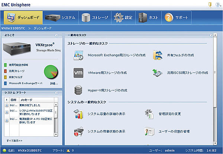This screenshot has height=154, width=223.
Task: Click the 詳細... link beside pie chart
Action: (54, 83)
